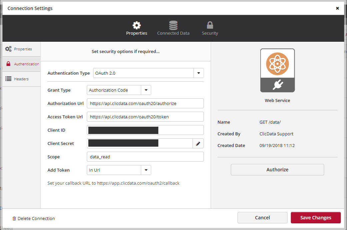Select the Authentication side tab
The height and width of the screenshot is (230, 347).
[22, 64]
